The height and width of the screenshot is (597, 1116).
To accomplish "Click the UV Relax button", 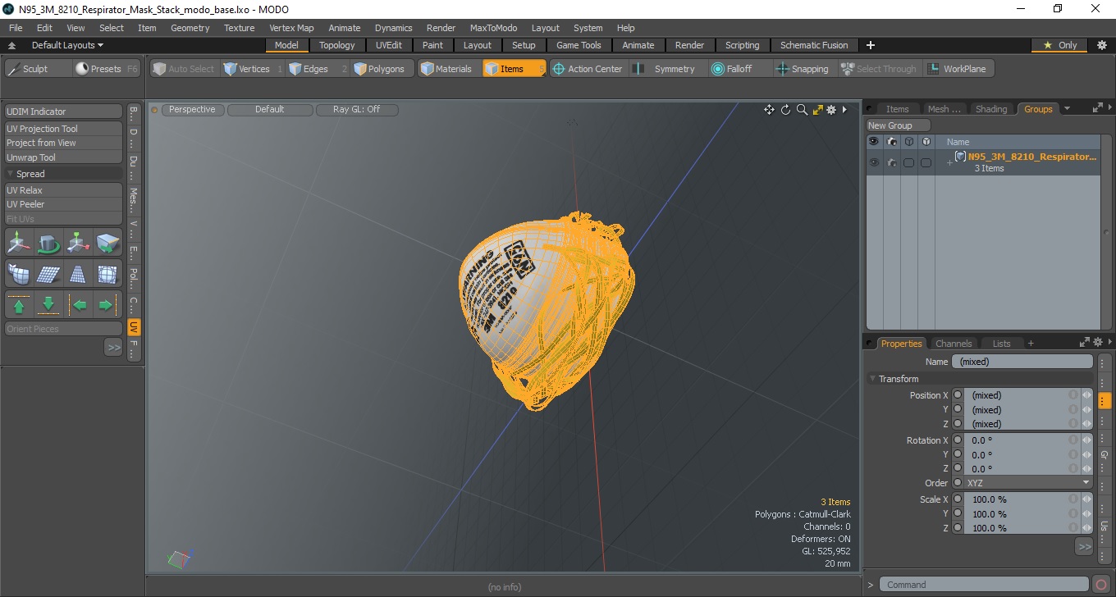I will tap(64, 190).
